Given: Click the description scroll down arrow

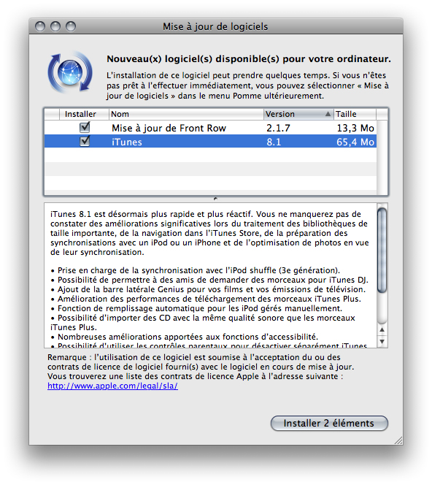Looking at the screenshot, I should (382, 342).
